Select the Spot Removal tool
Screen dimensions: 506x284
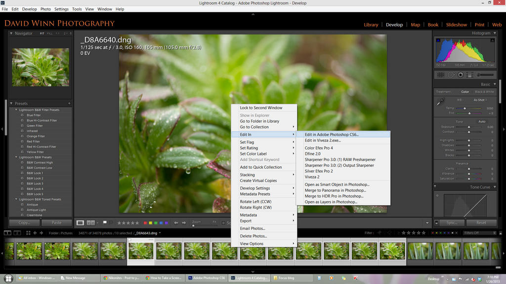point(451,75)
